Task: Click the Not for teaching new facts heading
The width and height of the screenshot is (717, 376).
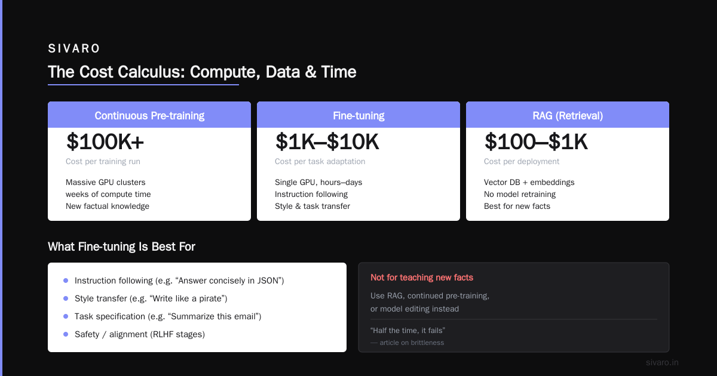Action: click(x=422, y=278)
